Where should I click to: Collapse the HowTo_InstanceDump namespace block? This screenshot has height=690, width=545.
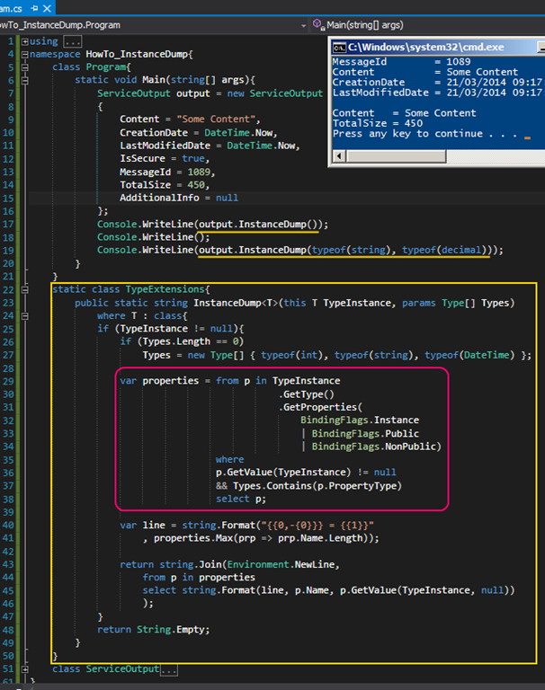(23, 55)
